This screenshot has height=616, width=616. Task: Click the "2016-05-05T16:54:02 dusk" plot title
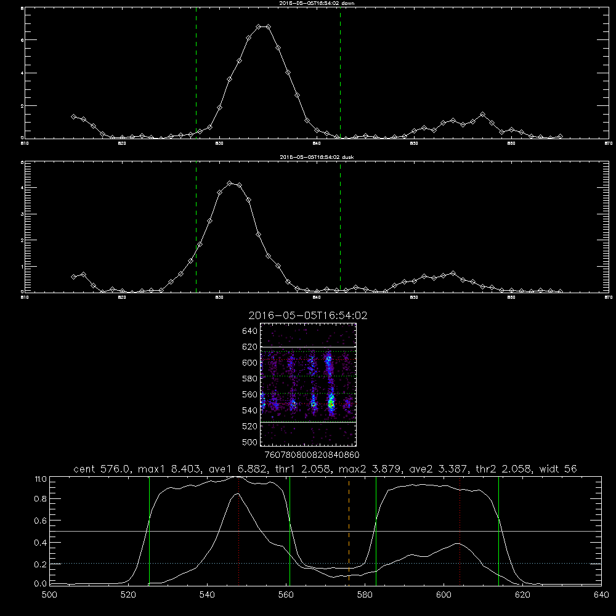(317, 157)
